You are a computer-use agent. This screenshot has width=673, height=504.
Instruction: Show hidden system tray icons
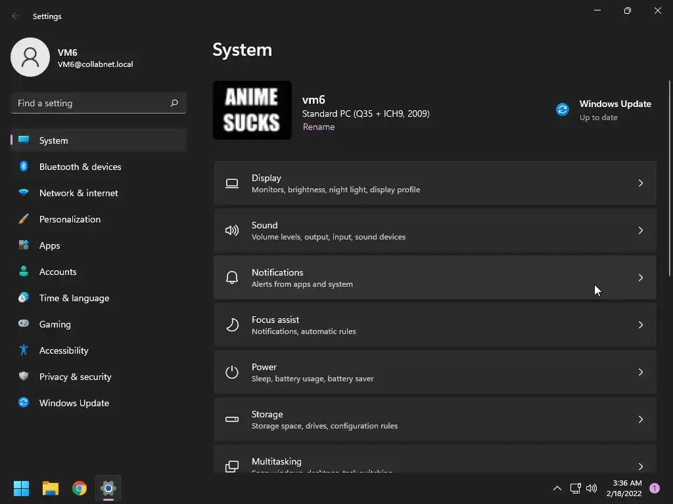pos(557,488)
